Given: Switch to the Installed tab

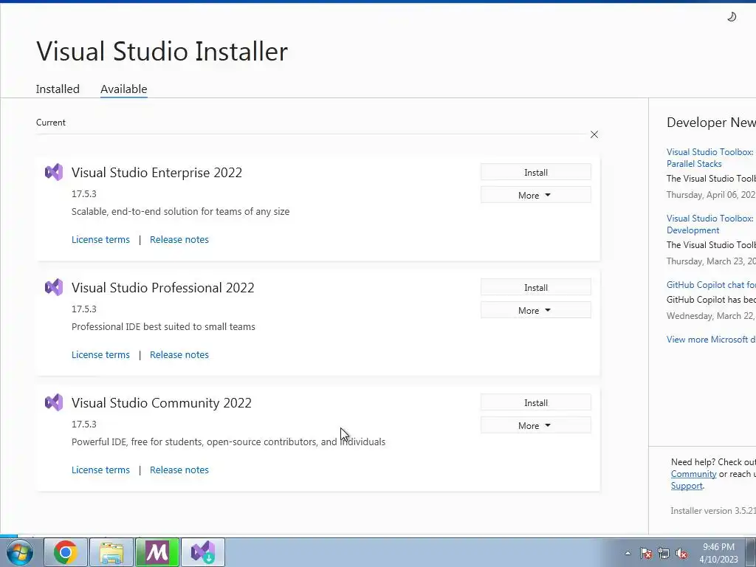Looking at the screenshot, I should pos(58,89).
